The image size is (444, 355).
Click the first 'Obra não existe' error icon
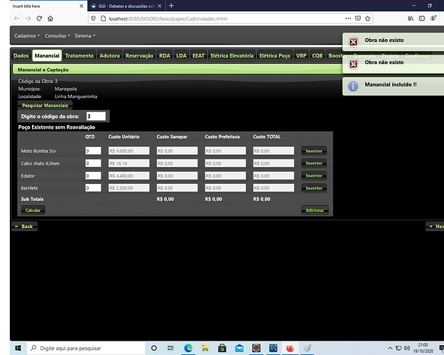353,42
